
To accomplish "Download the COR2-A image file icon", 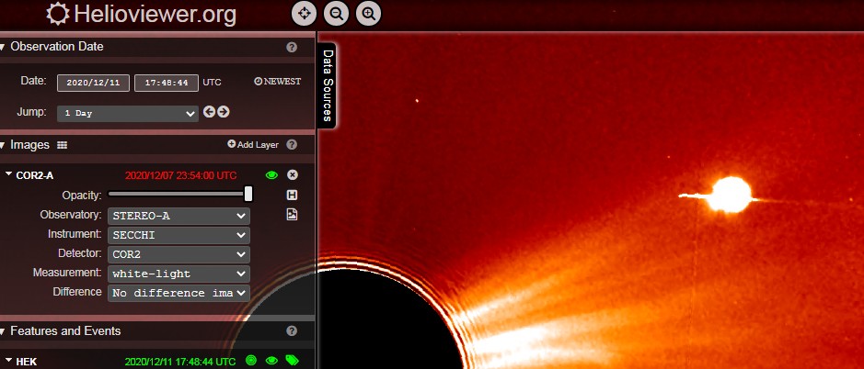I will click(x=292, y=215).
